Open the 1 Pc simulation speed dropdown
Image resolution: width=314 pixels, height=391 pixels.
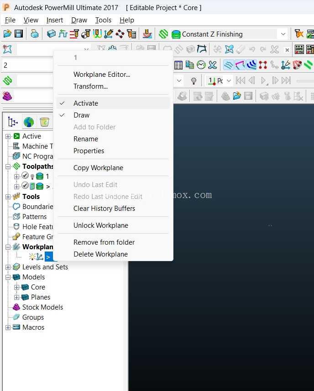coord(229,81)
